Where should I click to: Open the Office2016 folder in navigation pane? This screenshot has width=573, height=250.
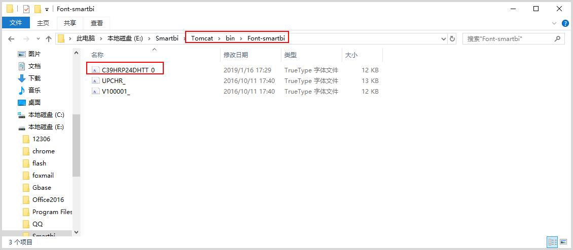point(48,199)
